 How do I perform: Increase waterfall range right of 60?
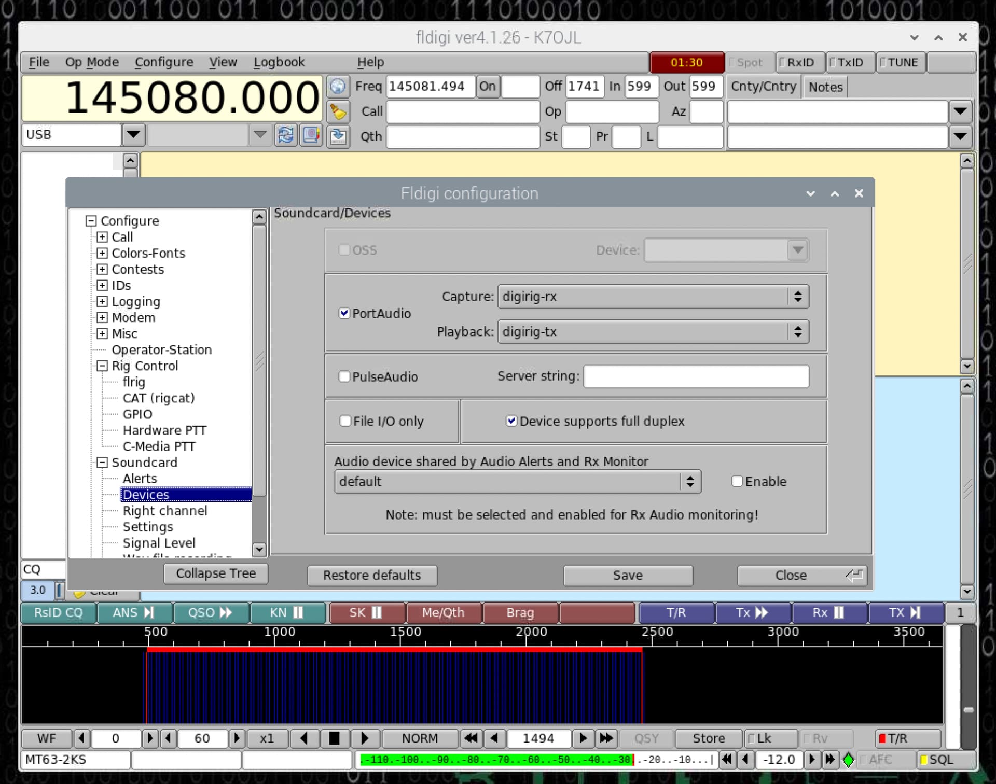tap(237, 738)
